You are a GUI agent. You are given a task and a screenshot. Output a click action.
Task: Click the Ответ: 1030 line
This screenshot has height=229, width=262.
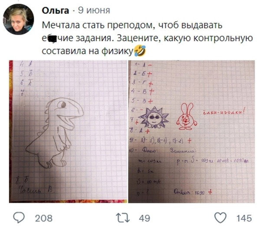point(193,192)
